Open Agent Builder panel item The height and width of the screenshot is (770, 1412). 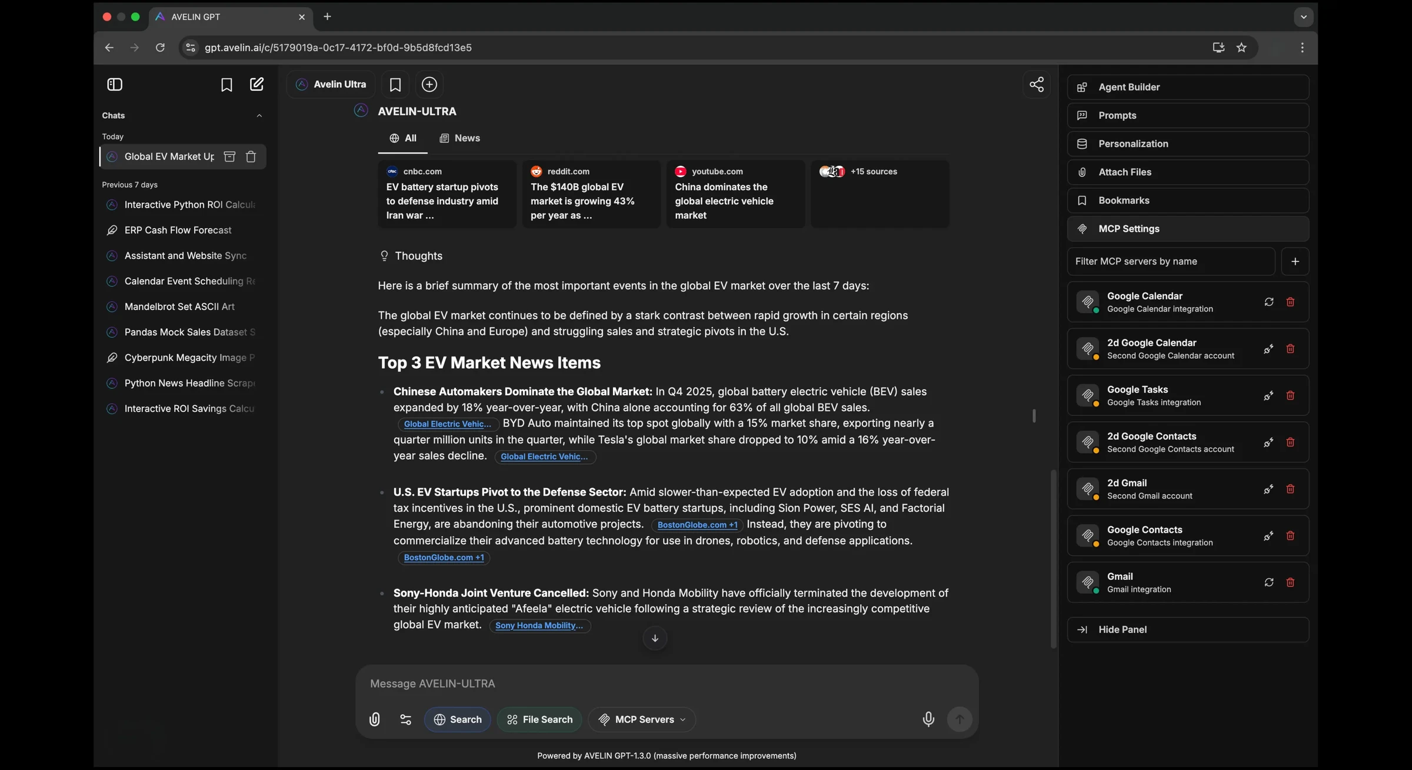point(1188,88)
